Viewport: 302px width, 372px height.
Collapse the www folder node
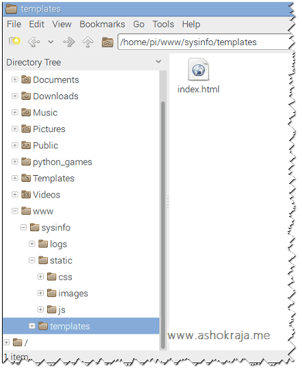pos(15,211)
